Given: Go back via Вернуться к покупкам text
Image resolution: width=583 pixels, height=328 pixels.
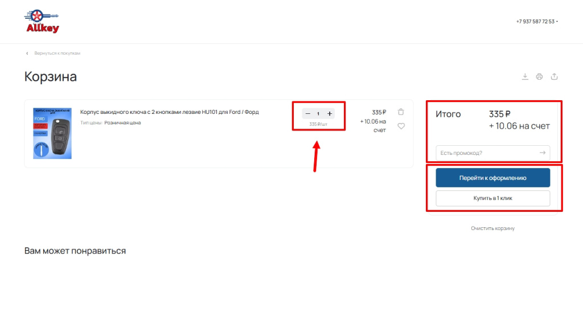Looking at the screenshot, I should [x=57, y=53].
